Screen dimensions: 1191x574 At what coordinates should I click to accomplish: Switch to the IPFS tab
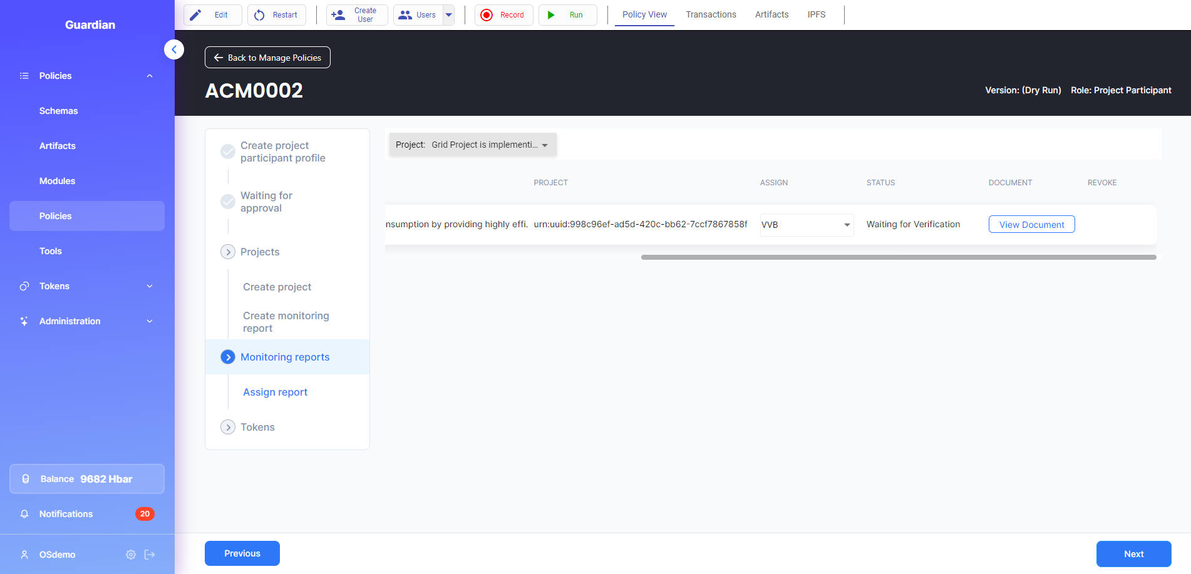click(816, 14)
